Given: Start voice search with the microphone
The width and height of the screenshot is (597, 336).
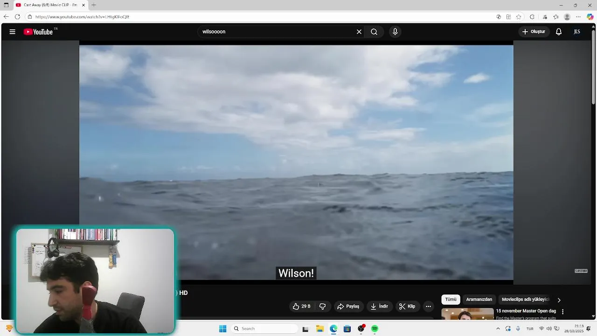Looking at the screenshot, I should click(x=395, y=32).
